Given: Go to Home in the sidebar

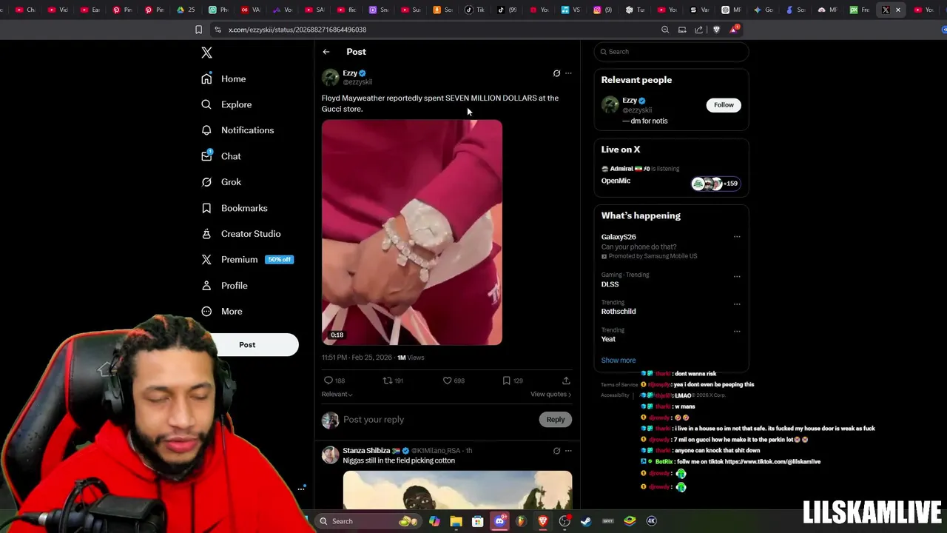Looking at the screenshot, I should (x=224, y=78).
